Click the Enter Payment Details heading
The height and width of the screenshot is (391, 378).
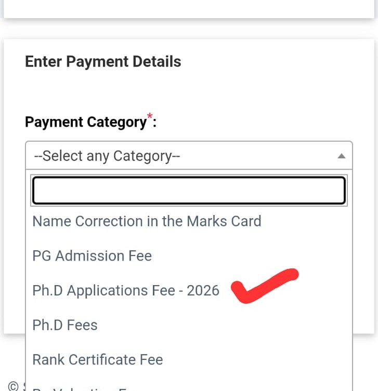pos(103,62)
